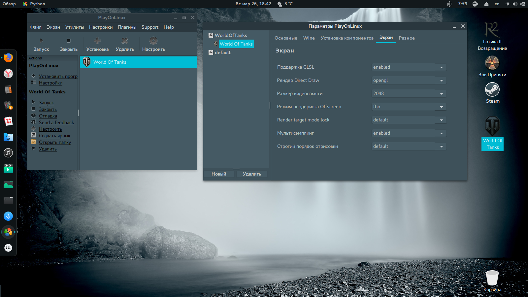
Task: Switch to the Разное tab
Action: tap(407, 38)
